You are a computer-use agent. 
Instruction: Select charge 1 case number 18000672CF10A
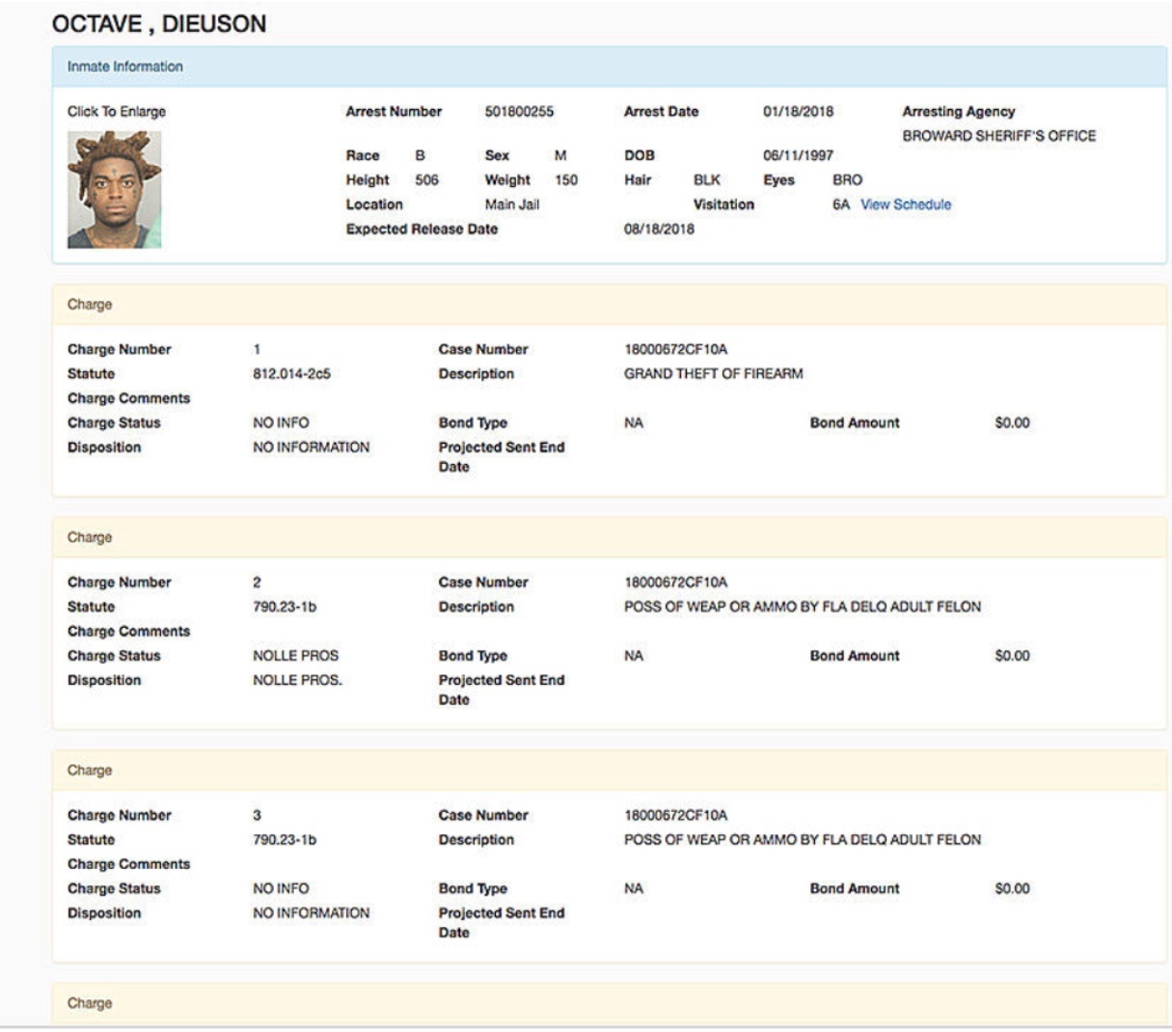675,349
